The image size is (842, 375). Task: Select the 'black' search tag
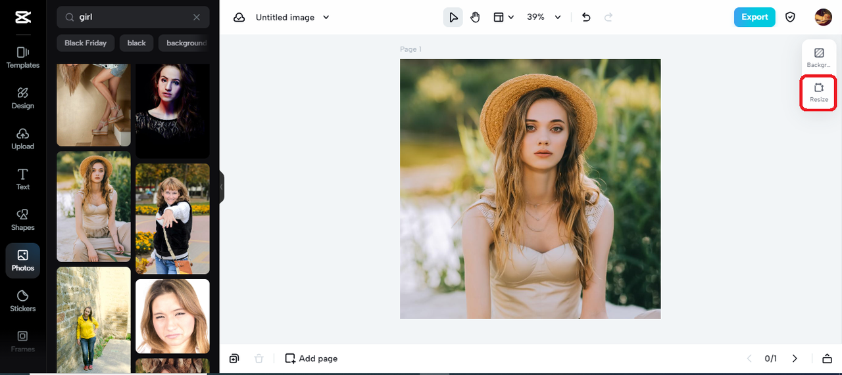[137, 43]
